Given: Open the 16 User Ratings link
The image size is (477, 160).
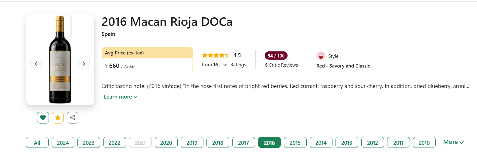Looking at the screenshot, I should pyautogui.click(x=224, y=64).
